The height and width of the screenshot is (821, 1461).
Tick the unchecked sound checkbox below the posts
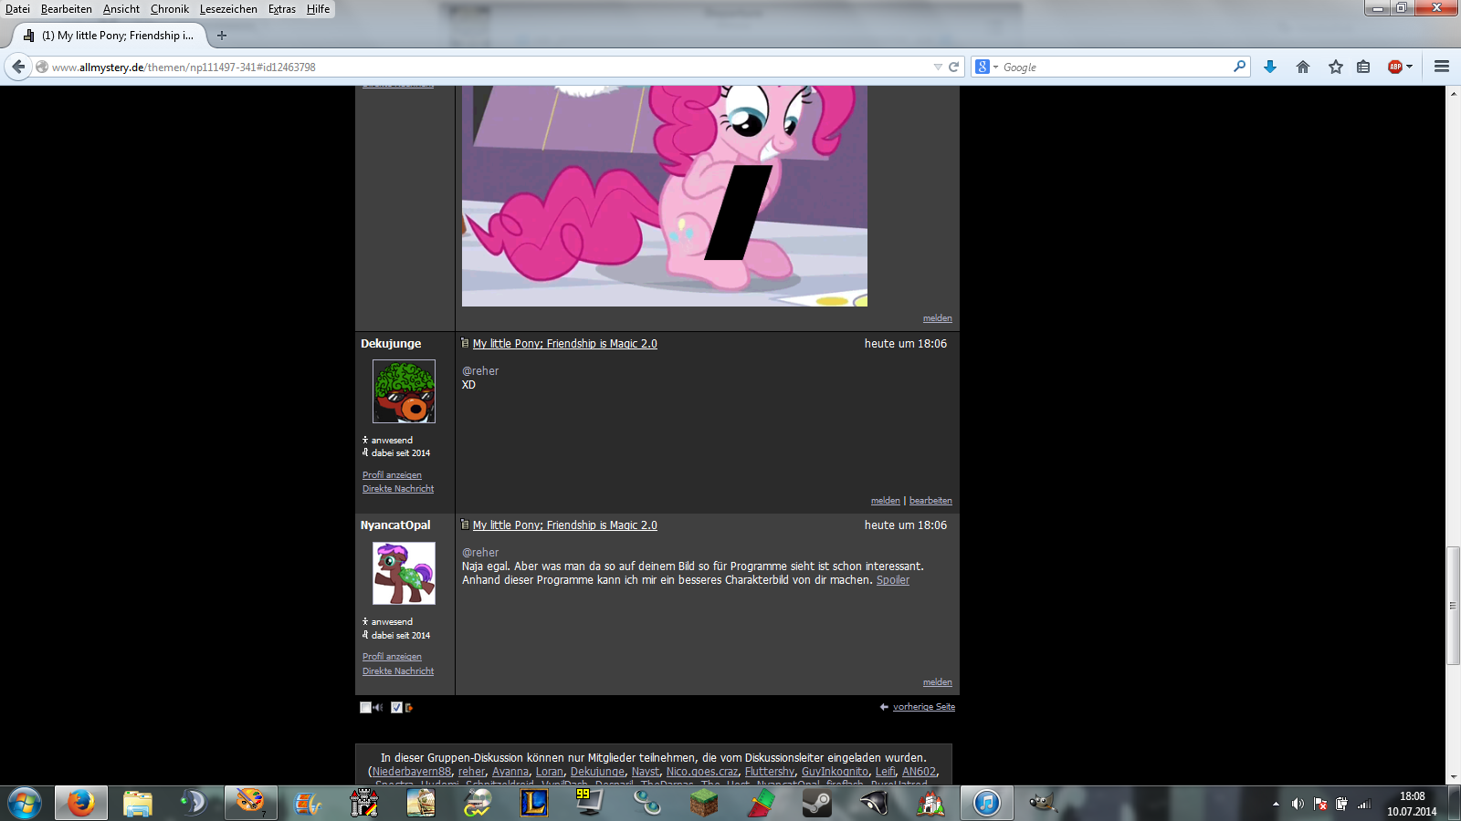(365, 707)
